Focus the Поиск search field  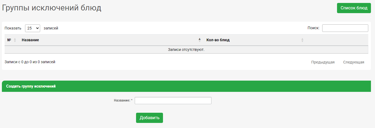tap(345, 28)
